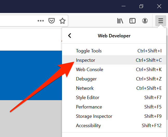The height and width of the screenshot is (137, 168).
Task: Open the hamburger application menu
Action: tap(161, 21)
